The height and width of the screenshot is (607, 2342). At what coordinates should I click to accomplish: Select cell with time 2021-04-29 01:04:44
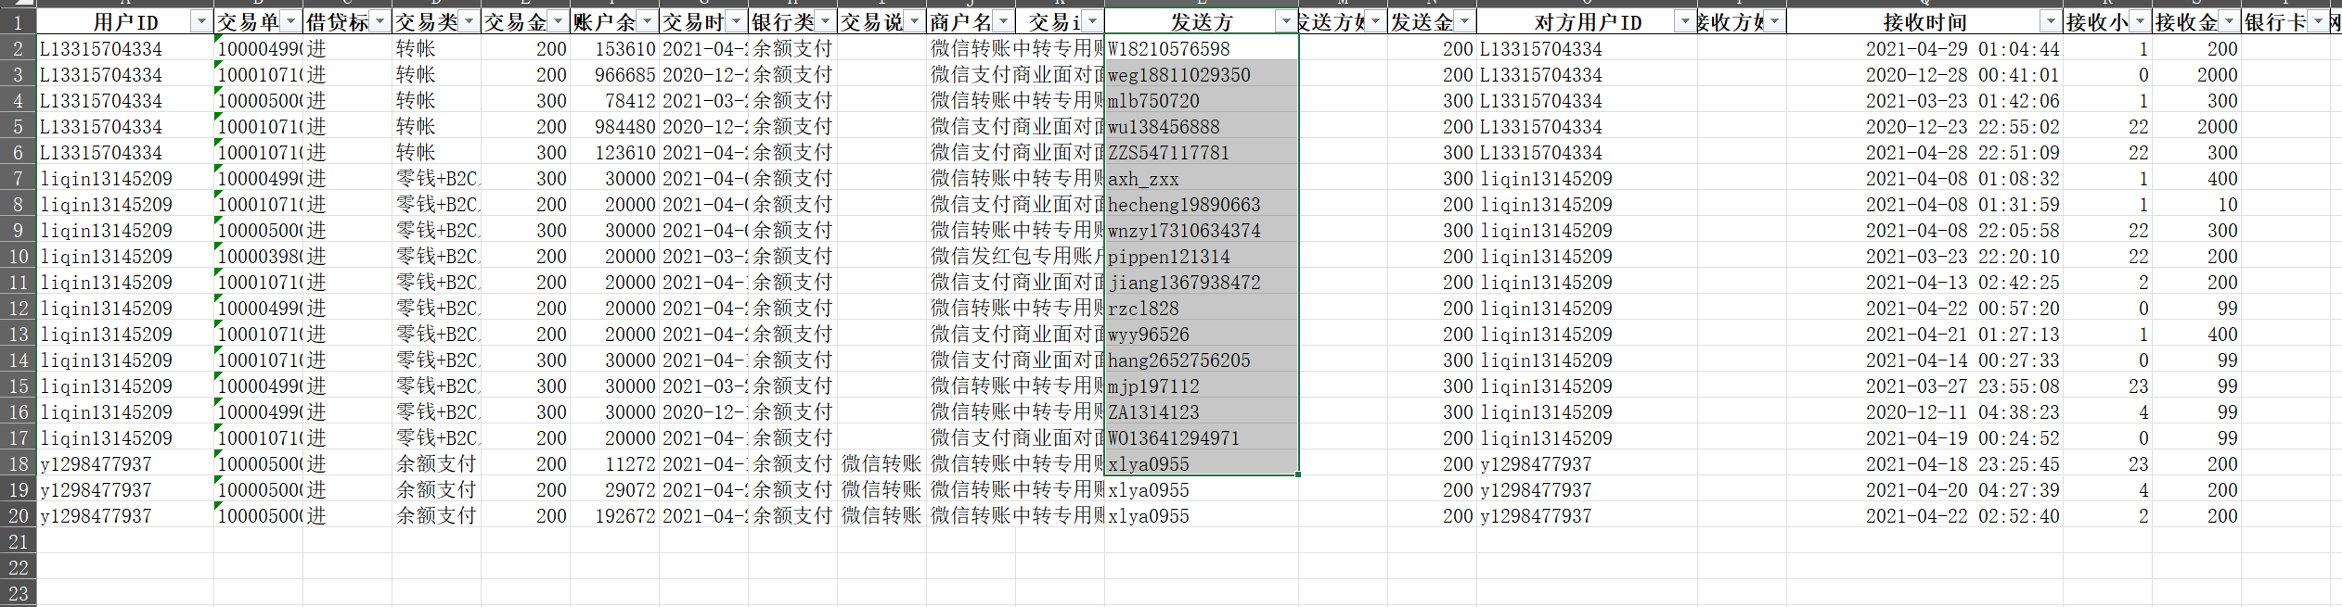click(x=1925, y=49)
